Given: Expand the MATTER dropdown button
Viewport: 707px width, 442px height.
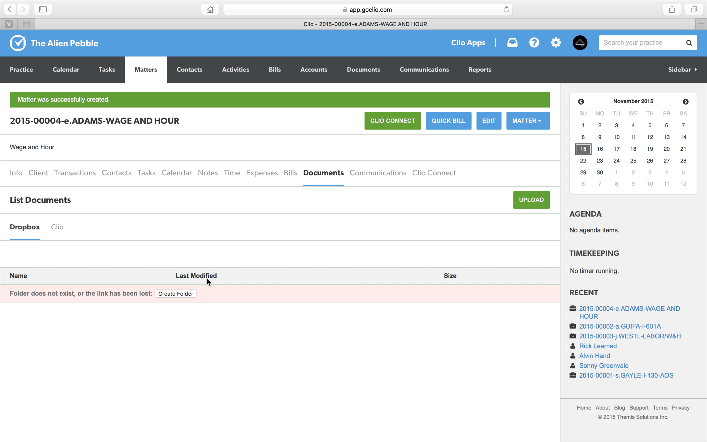Looking at the screenshot, I should click(527, 121).
